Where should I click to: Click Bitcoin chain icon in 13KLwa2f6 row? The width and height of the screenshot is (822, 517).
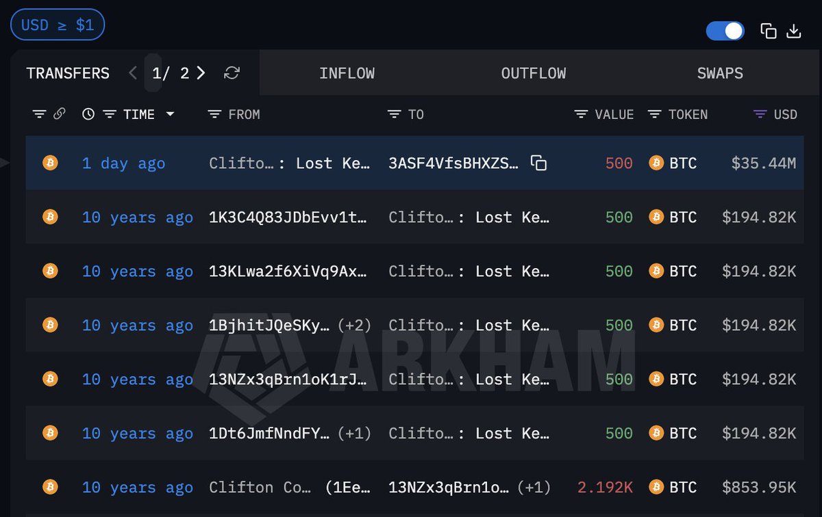pos(50,271)
